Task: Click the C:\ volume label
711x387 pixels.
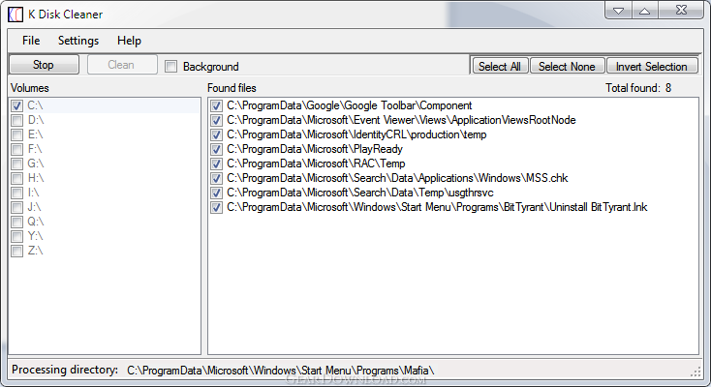Action: 36,105
